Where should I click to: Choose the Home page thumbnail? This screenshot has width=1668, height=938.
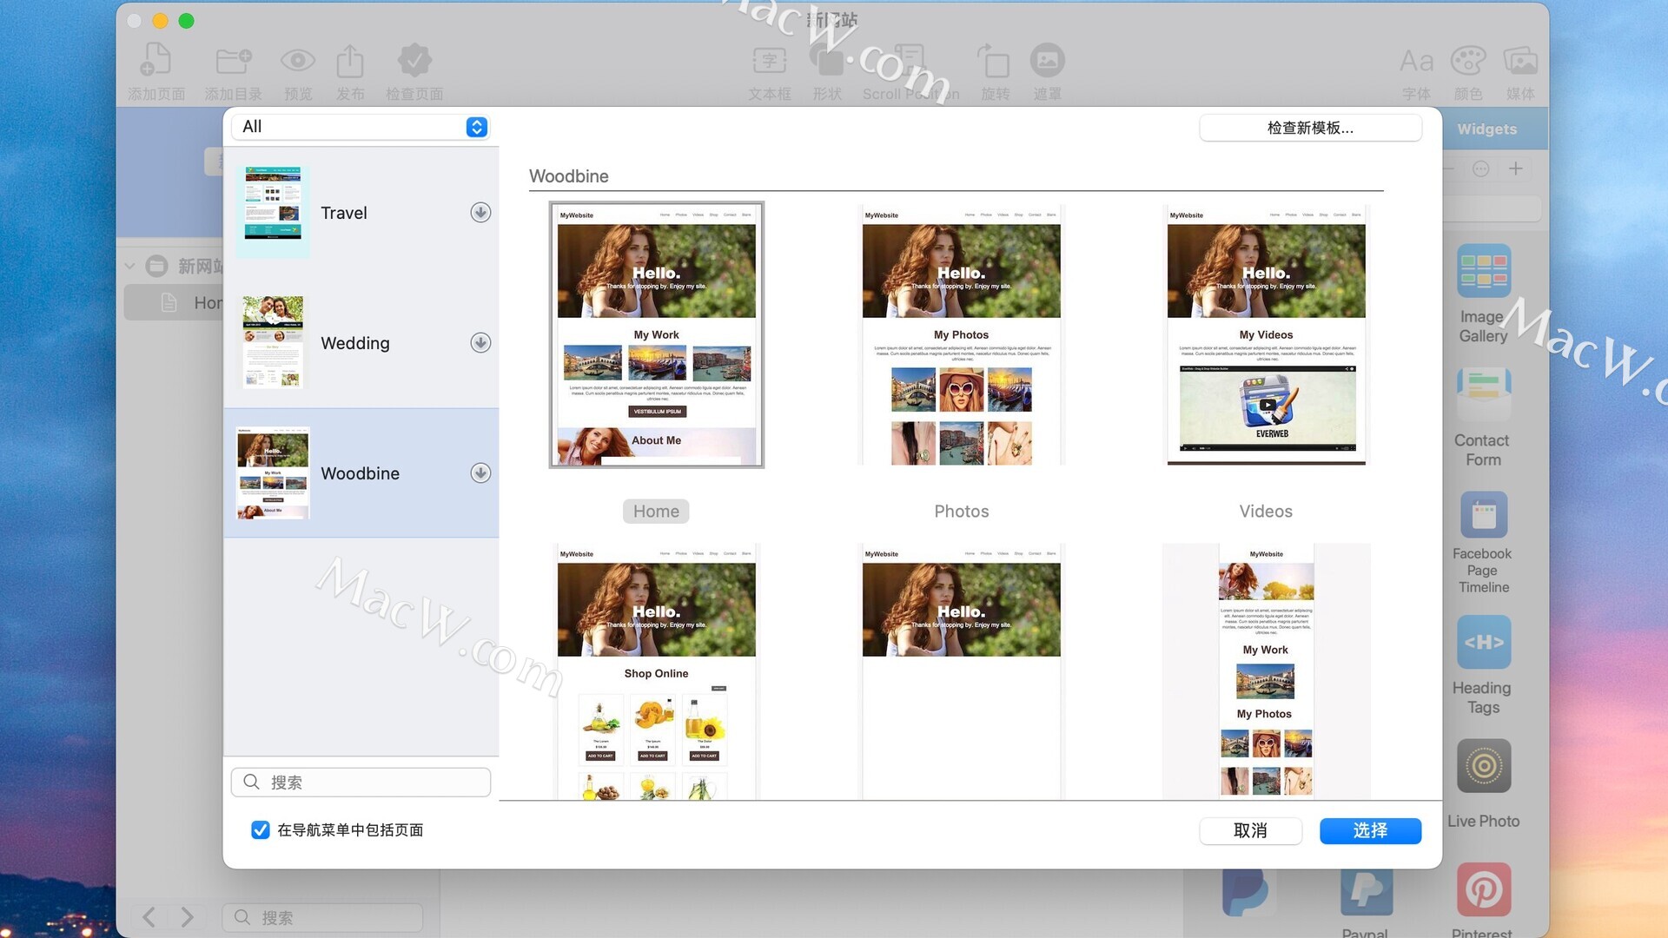(656, 335)
